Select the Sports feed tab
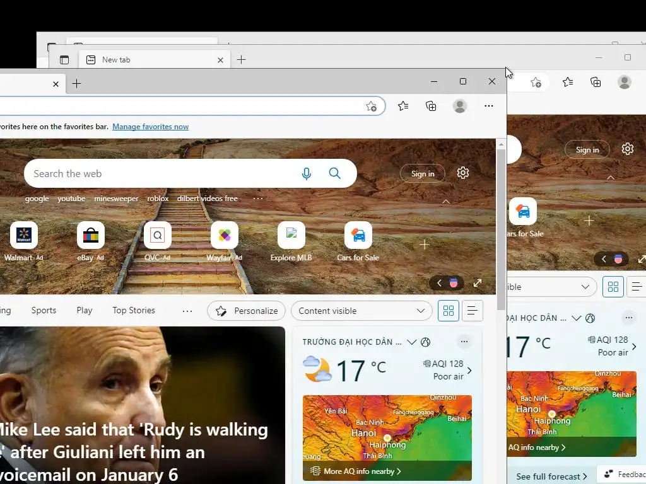The height and width of the screenshot is (484, 646). (x=44, y=310)
